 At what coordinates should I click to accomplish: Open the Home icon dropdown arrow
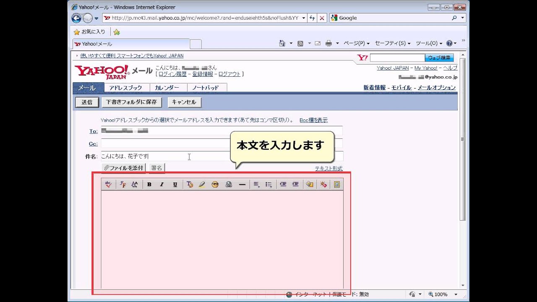coord(291,43)
